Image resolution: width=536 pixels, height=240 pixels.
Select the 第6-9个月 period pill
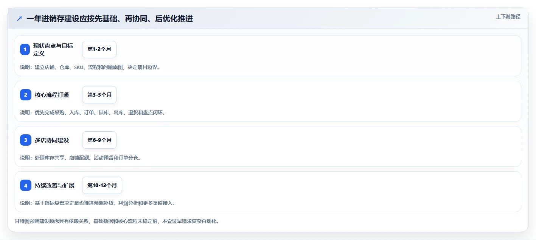99,140
